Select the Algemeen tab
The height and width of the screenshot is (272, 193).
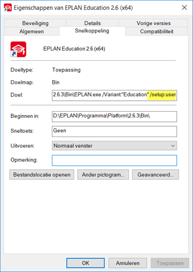coord(32,31)
